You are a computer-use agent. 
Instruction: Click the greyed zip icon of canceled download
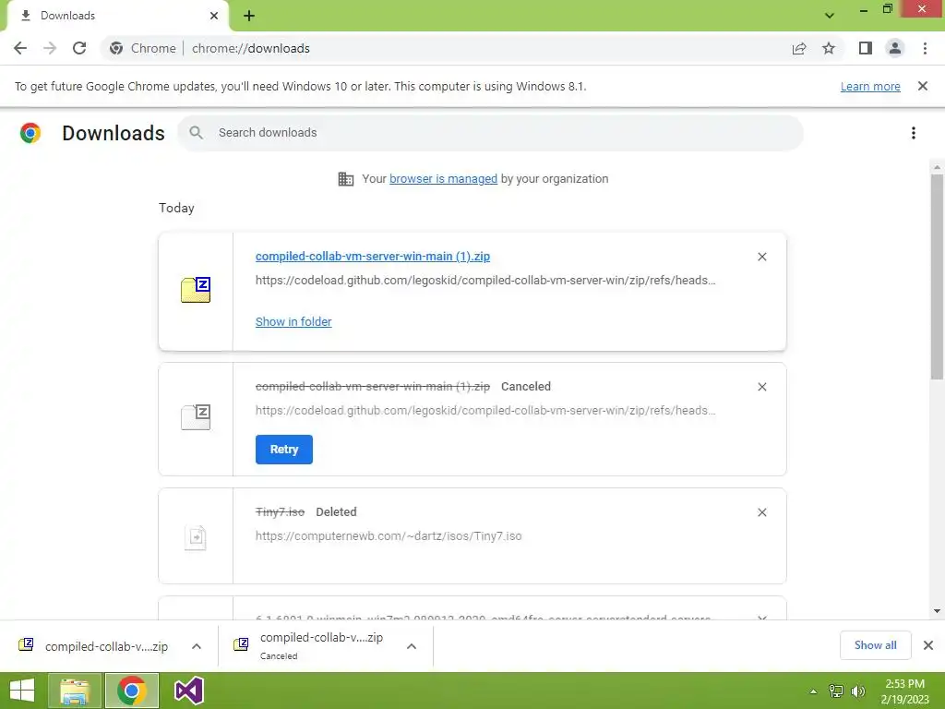click(x=196, y=417)
